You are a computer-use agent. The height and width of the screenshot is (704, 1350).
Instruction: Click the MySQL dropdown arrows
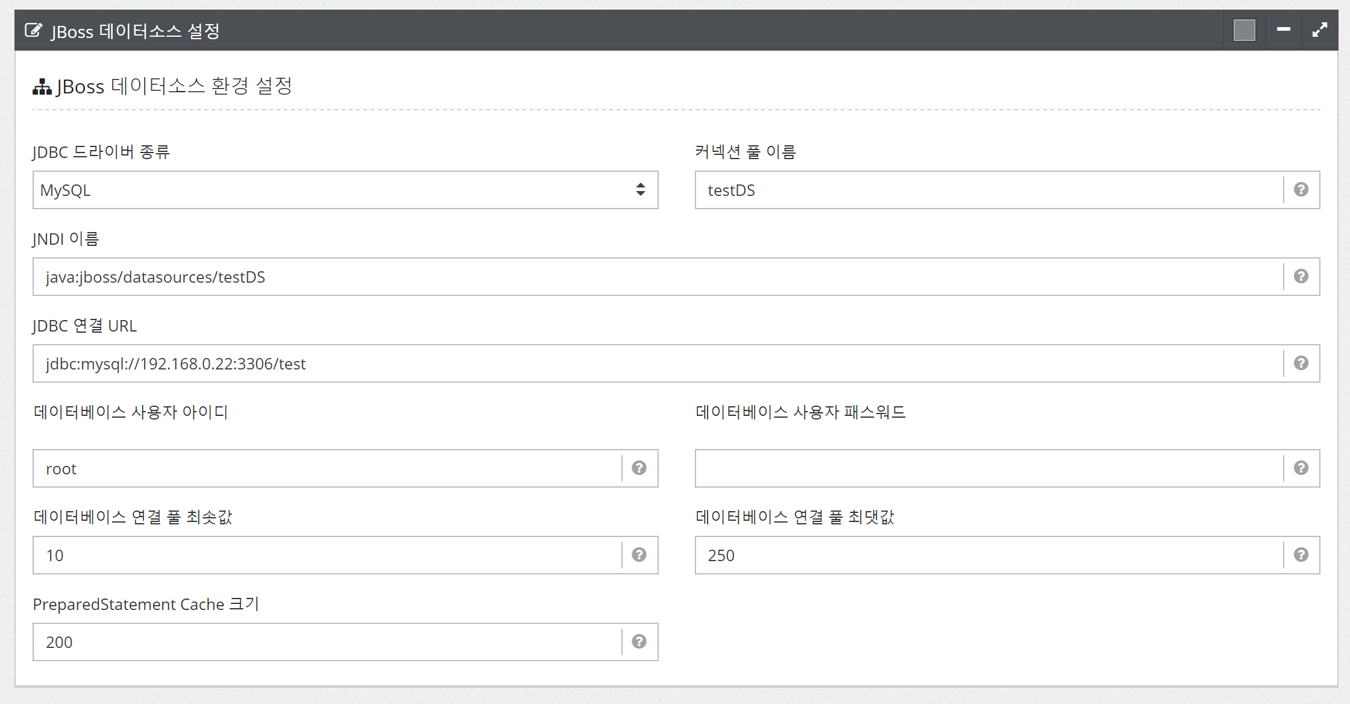tap(640, 190)
